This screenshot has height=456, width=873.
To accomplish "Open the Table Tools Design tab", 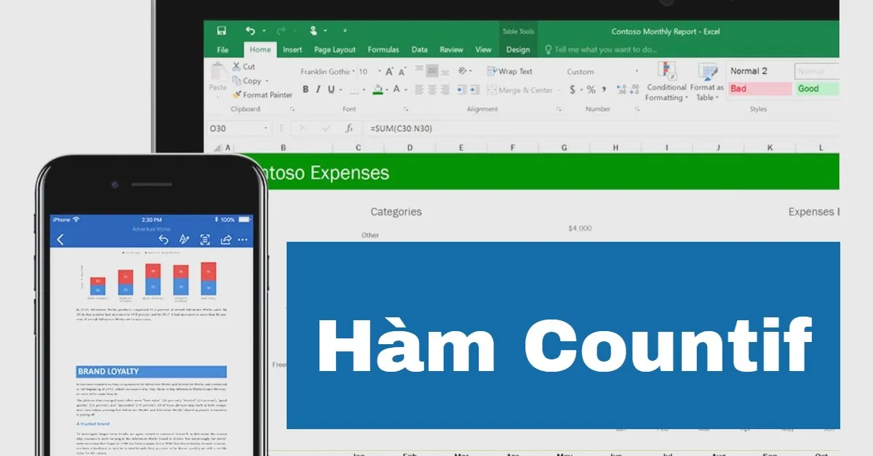I will [517, 49].
